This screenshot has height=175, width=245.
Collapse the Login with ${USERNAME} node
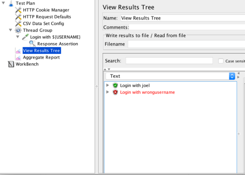(x=17, y=37)
